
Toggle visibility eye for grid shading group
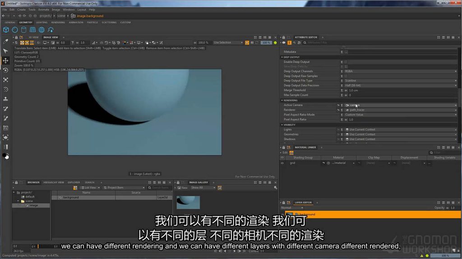pos(282,163)
